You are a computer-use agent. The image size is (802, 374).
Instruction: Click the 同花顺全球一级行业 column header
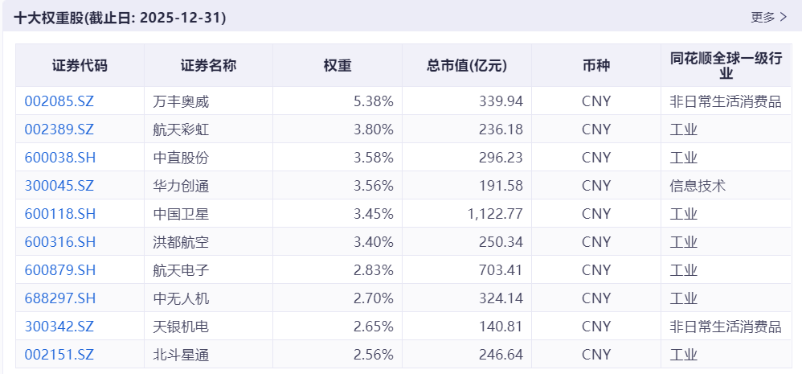(x=726, y=66)
